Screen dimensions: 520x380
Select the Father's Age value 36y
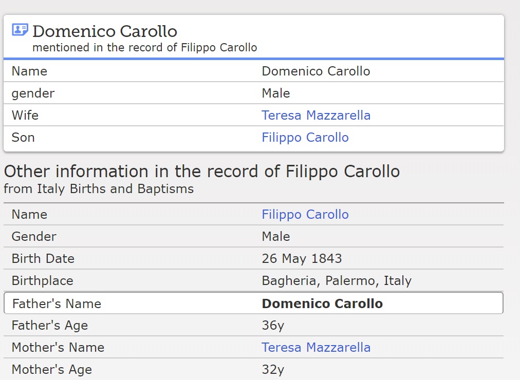pos(273,326)
